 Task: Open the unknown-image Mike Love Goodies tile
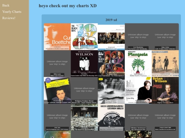click(x=57, y=64)
